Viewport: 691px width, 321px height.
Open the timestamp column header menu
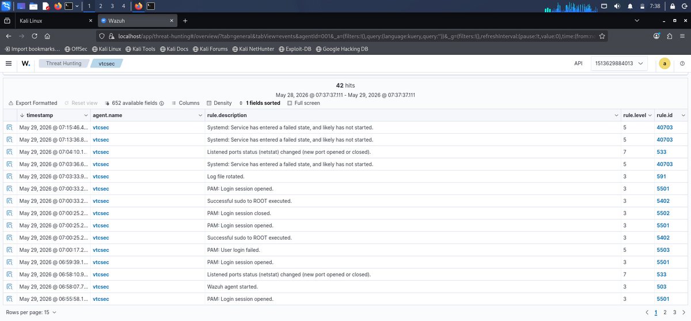click(x=85, y=115)
